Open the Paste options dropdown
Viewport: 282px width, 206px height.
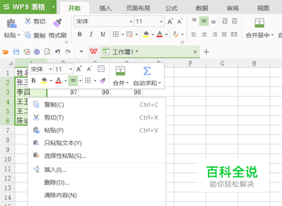click(x=19, y=35)
